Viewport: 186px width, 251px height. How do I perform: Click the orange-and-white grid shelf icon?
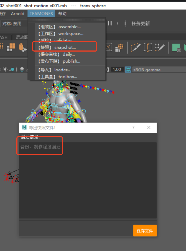tap(11, 47)
